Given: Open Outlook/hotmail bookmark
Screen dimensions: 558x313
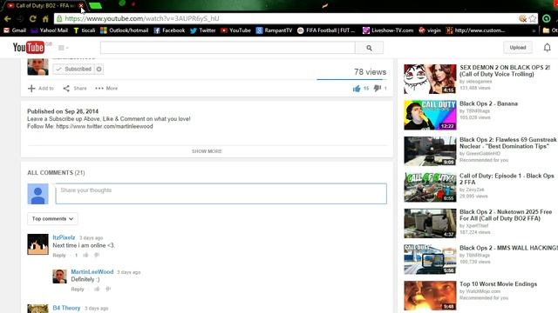Looking at the screenshot, I should click(x=124, y=30).
